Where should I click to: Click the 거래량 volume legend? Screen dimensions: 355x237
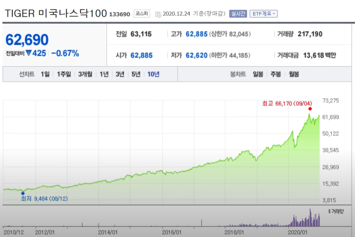pyautogui.click(x=336, y=211)
